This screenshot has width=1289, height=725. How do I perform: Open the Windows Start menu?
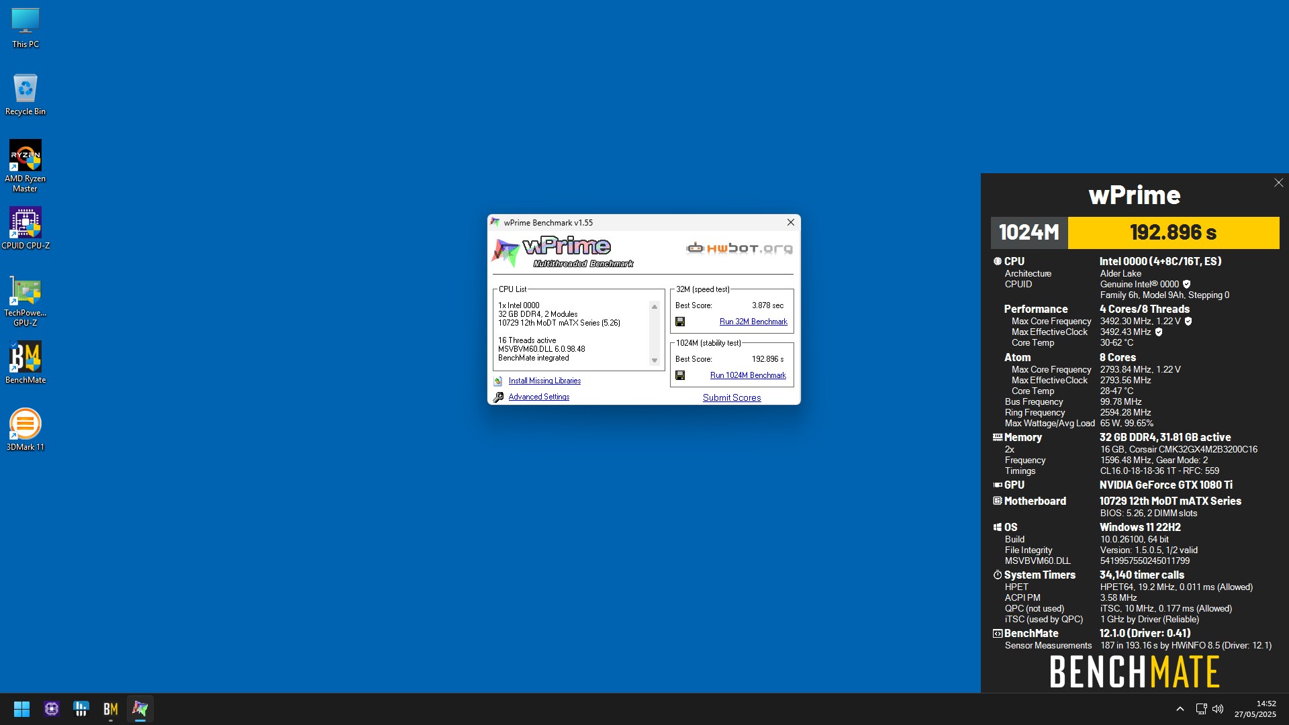[x=21, y=709]
